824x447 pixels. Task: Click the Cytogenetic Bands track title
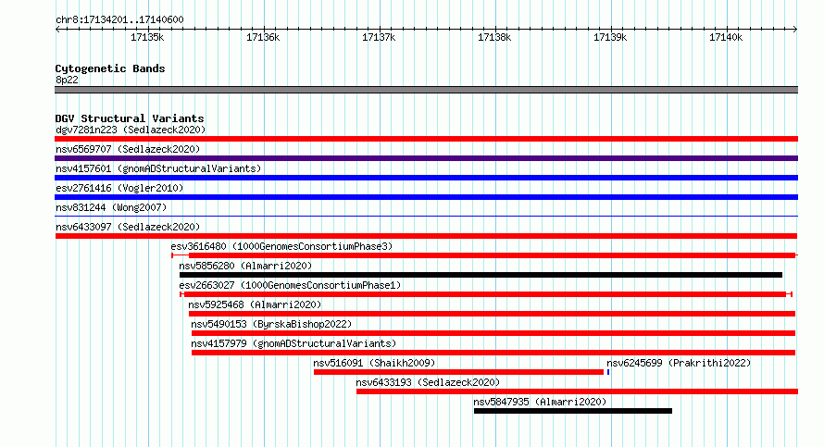[110, 68]
